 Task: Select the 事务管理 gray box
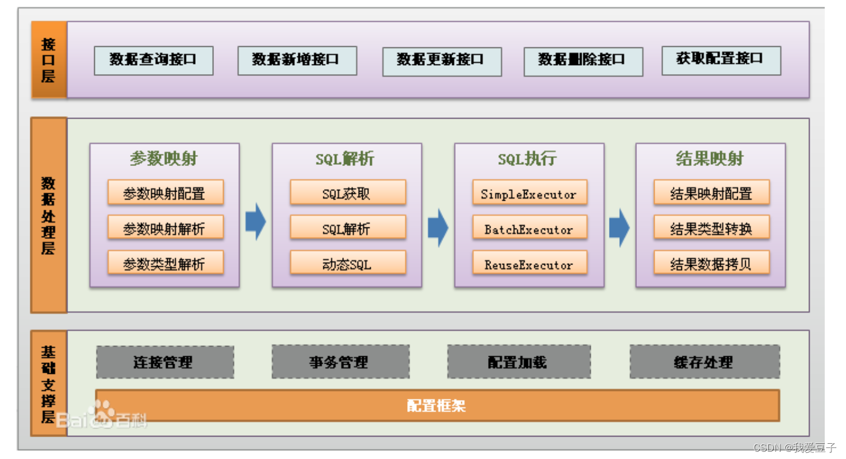point(340,362)
